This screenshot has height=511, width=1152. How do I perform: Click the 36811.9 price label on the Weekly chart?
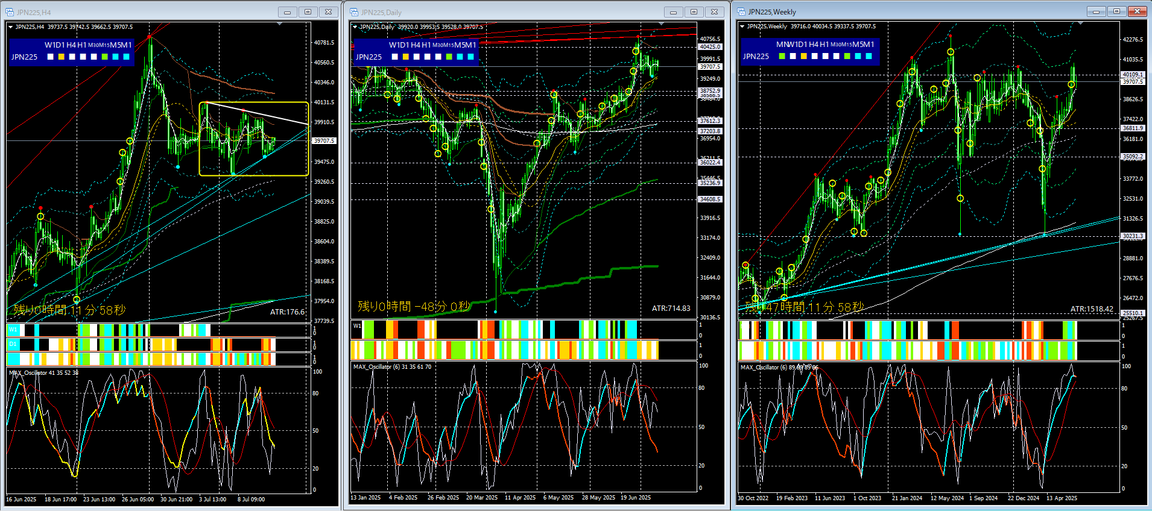(x=1133, y=128)
